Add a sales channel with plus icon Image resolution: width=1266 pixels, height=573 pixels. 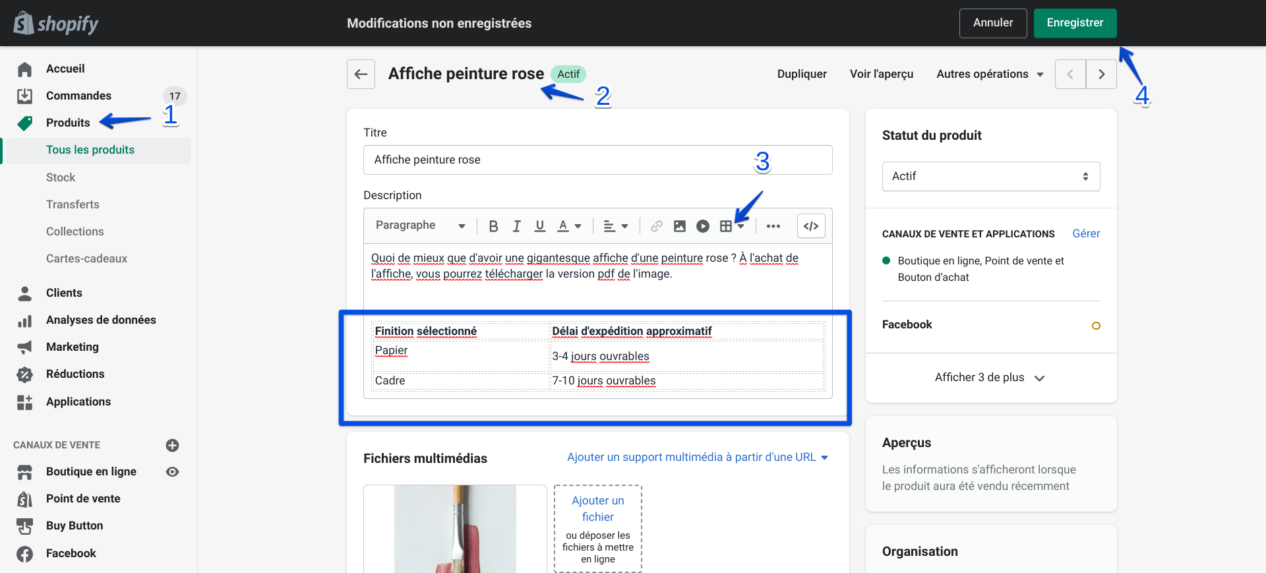pos(173,445)
